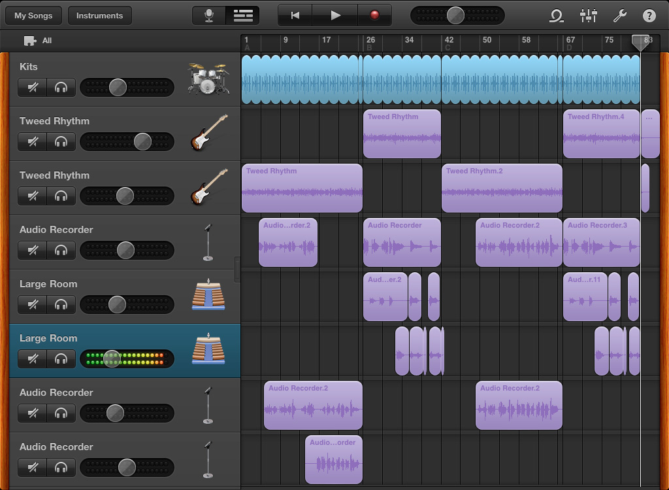Click the Kits drum set icon
The height and width of the screenshot is (490, 669).
pos(207,79)
